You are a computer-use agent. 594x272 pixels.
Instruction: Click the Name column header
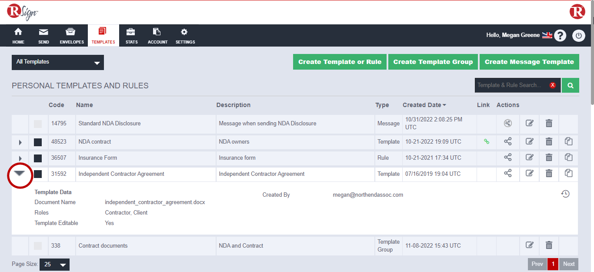[x=84, y=105]
